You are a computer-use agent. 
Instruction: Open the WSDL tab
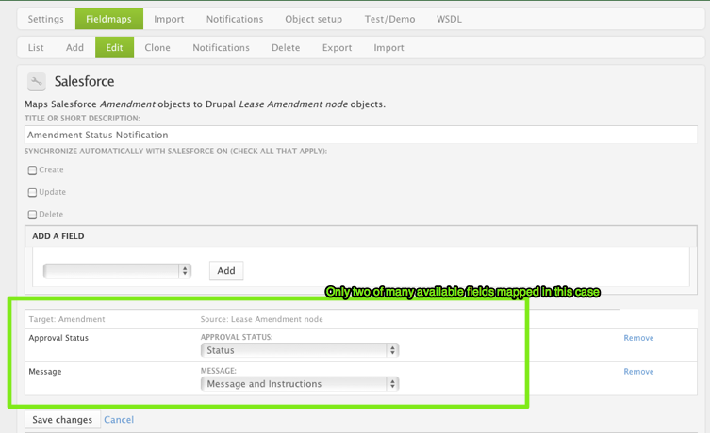pyautogui.click(x=449, y=19)
